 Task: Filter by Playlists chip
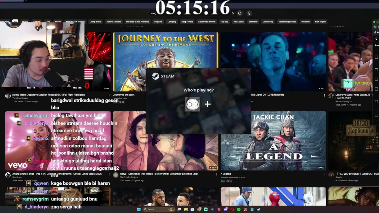coord(158,22)
